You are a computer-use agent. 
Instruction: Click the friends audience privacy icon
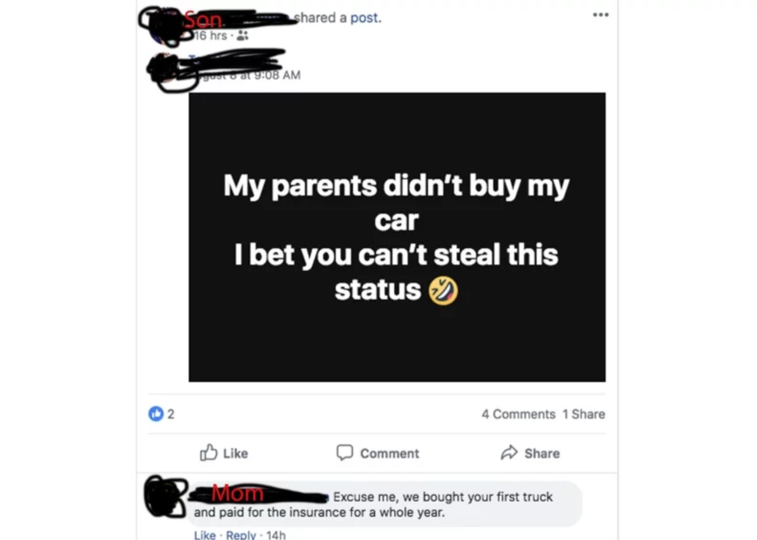pyautogui.click(x=242, y=36)
